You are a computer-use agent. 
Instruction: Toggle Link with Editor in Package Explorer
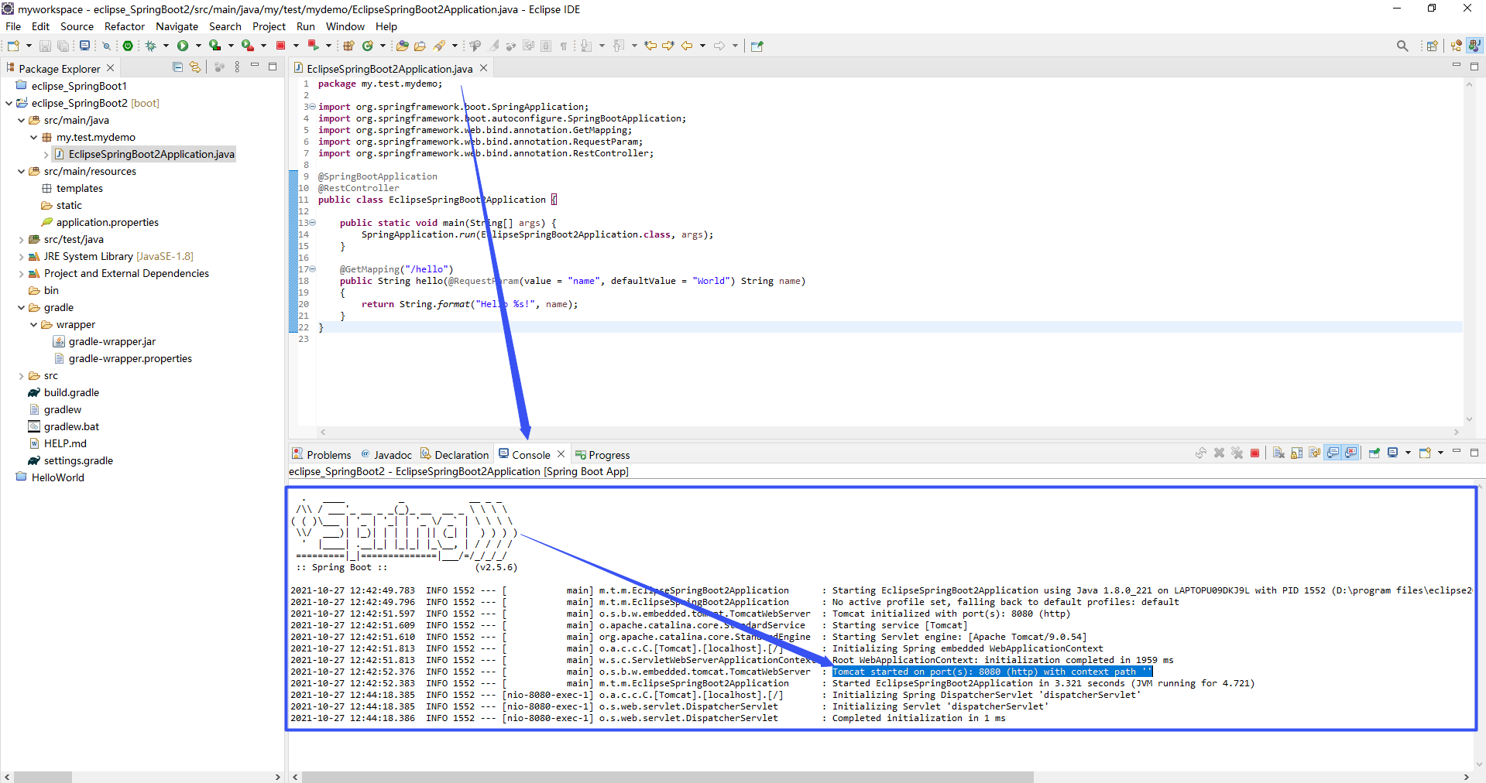[x=195, y=67]
